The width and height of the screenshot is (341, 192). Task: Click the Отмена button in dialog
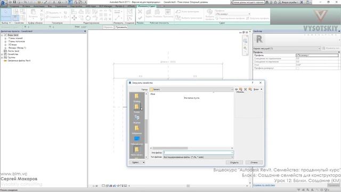coord(254,163)
